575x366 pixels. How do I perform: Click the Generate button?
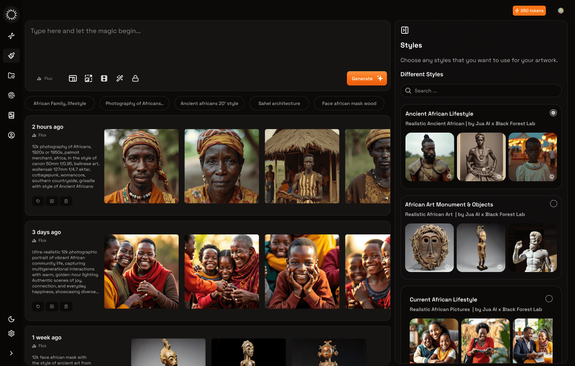(366, 78)
